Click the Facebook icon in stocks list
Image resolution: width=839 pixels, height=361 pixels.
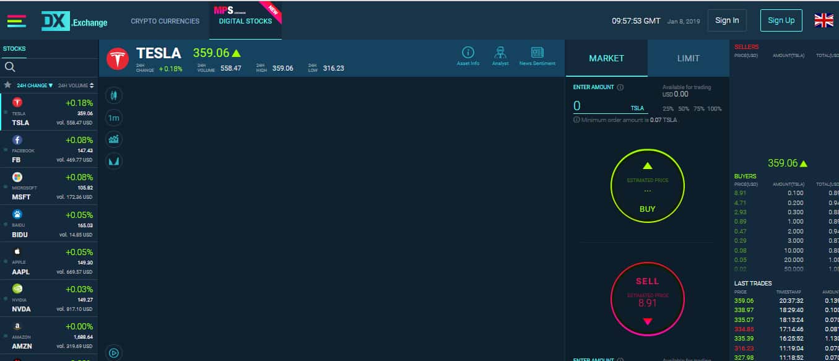click(17, 140)
